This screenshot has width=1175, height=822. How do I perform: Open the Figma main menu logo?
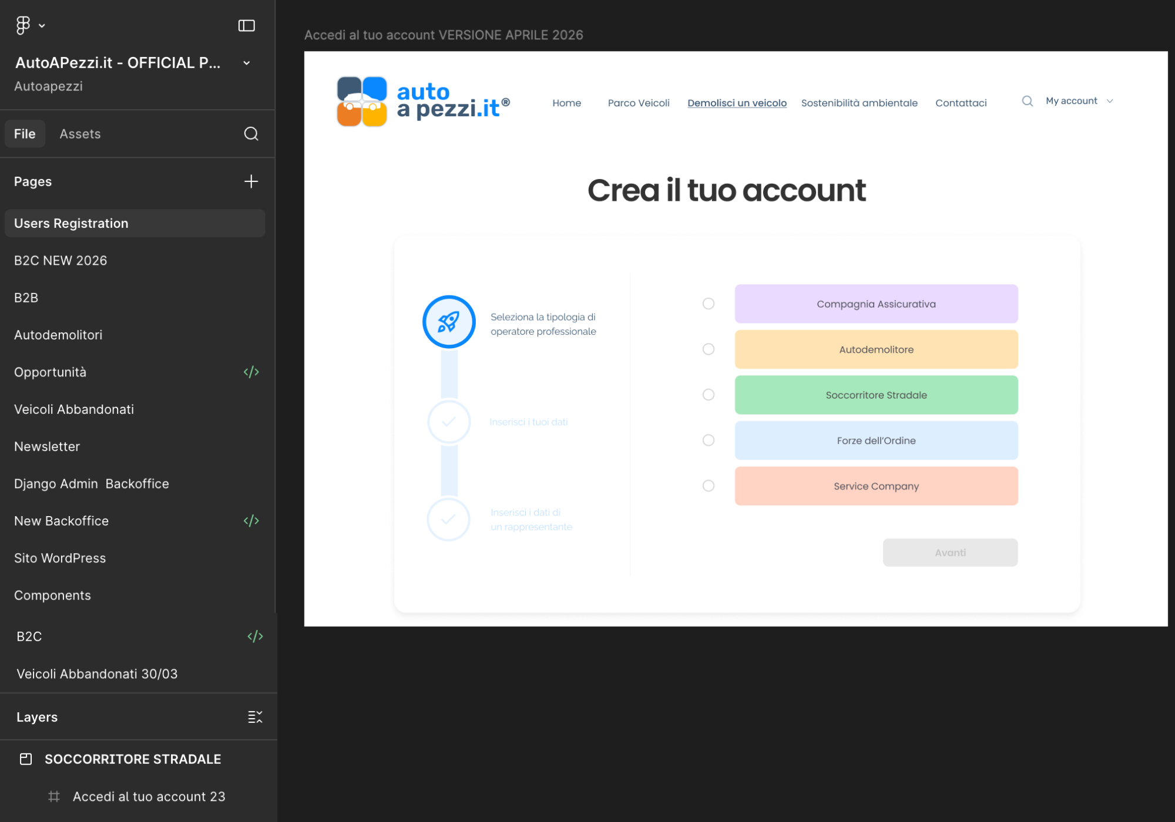coord(23,25)
